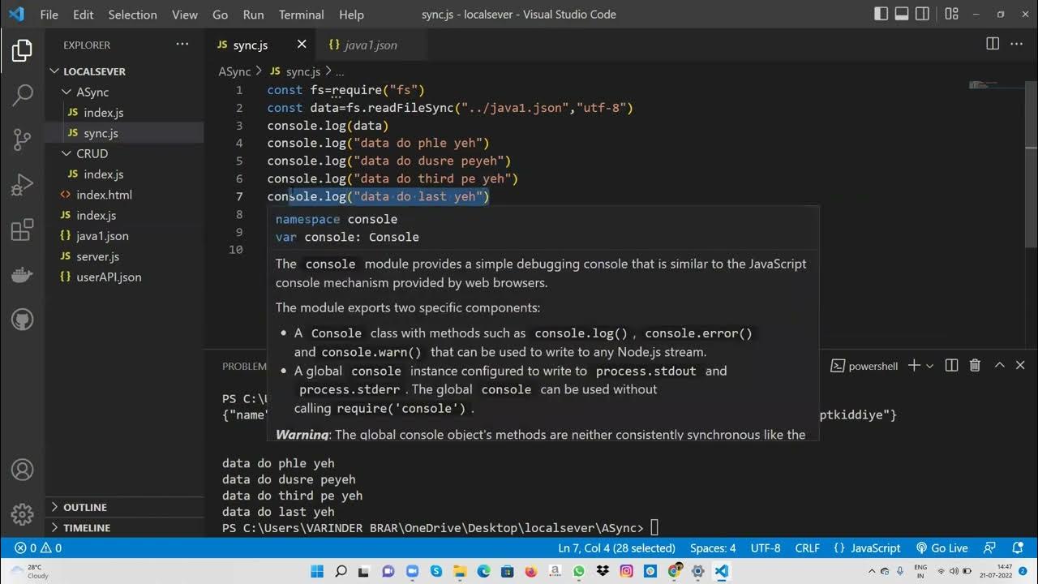
Task: Open the Source Control view
Action: pos(22,140)
